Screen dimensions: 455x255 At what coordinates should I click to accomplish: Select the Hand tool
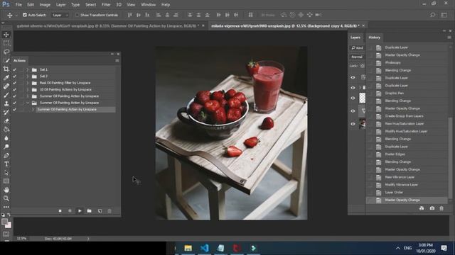pyautogui.click(x=6, y=190)
